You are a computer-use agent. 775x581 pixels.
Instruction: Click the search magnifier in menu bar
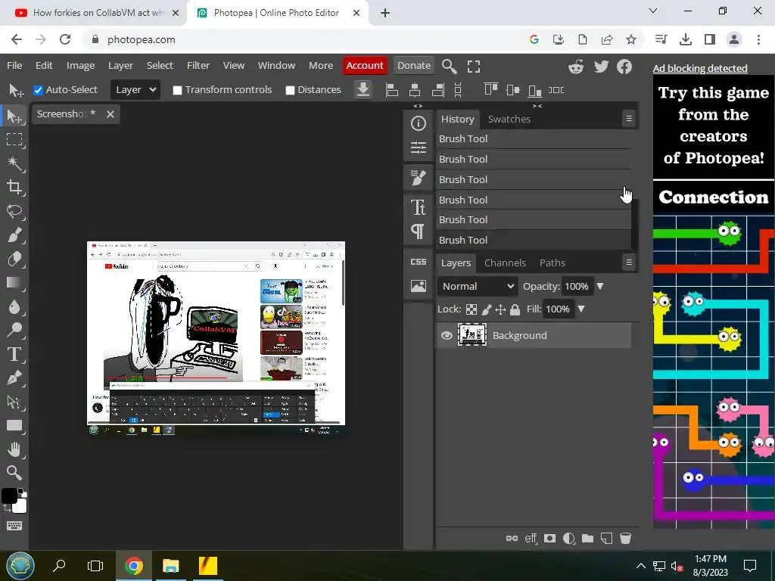click(449, 67)
